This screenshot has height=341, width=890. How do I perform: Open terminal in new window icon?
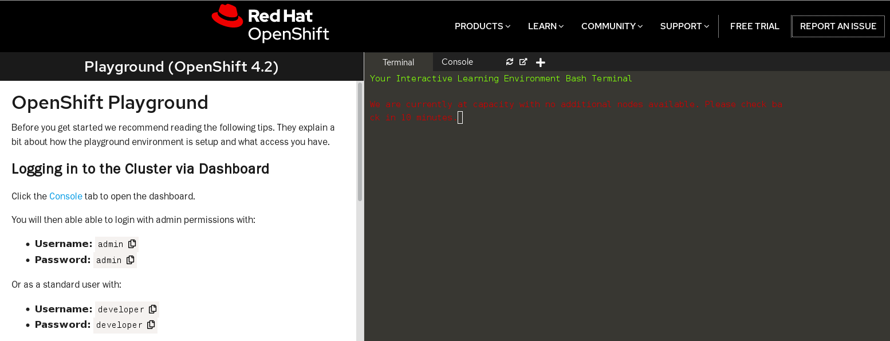(x=523, y=62)
